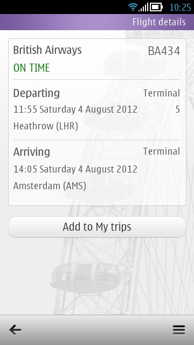Tap departure time 11:55 Saturday 4 August
The height and width of the screenshot is (345, 194).
coord(75,109)
